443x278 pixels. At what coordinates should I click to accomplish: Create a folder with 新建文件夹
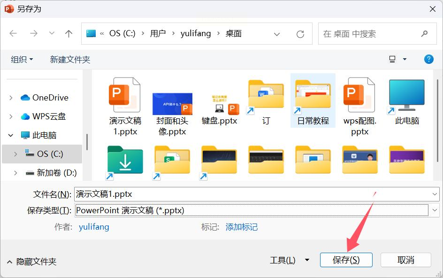[70, 59]
